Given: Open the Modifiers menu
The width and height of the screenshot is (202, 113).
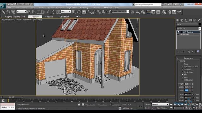Looking at the screenshot, I should click(x=50, y=8).
